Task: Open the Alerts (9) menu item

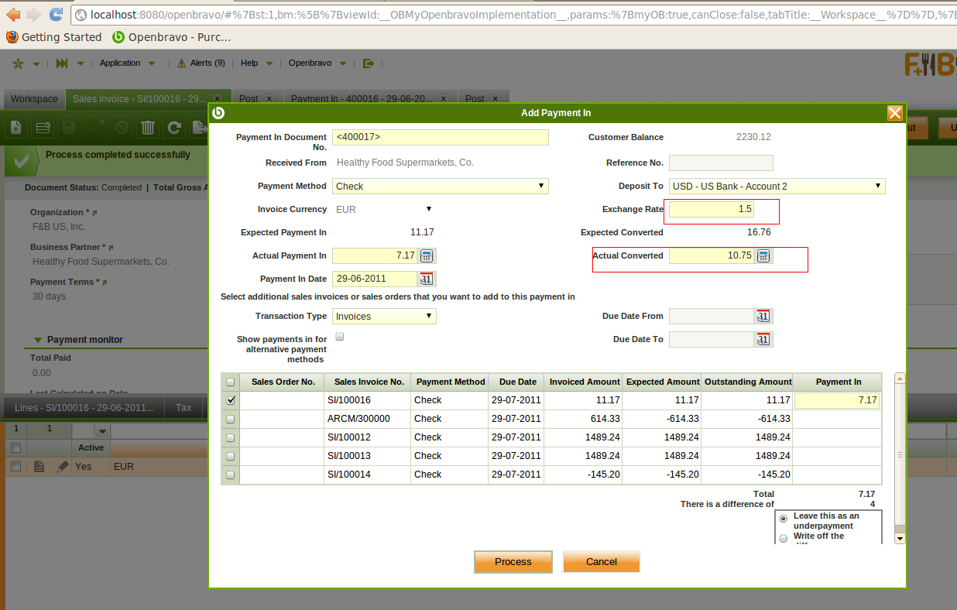Action: pos(201,63)
